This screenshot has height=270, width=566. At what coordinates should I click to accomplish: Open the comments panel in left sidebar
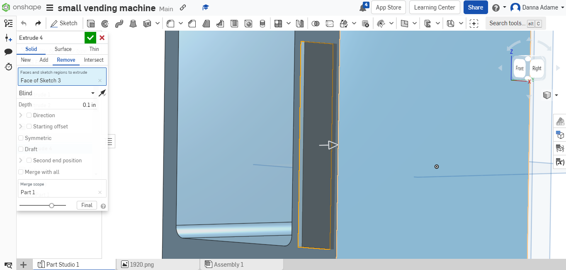point(8,52)
